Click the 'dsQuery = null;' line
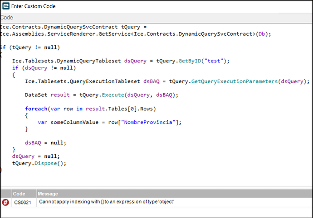Screen dimensions: 313x218 pos(36,156)
